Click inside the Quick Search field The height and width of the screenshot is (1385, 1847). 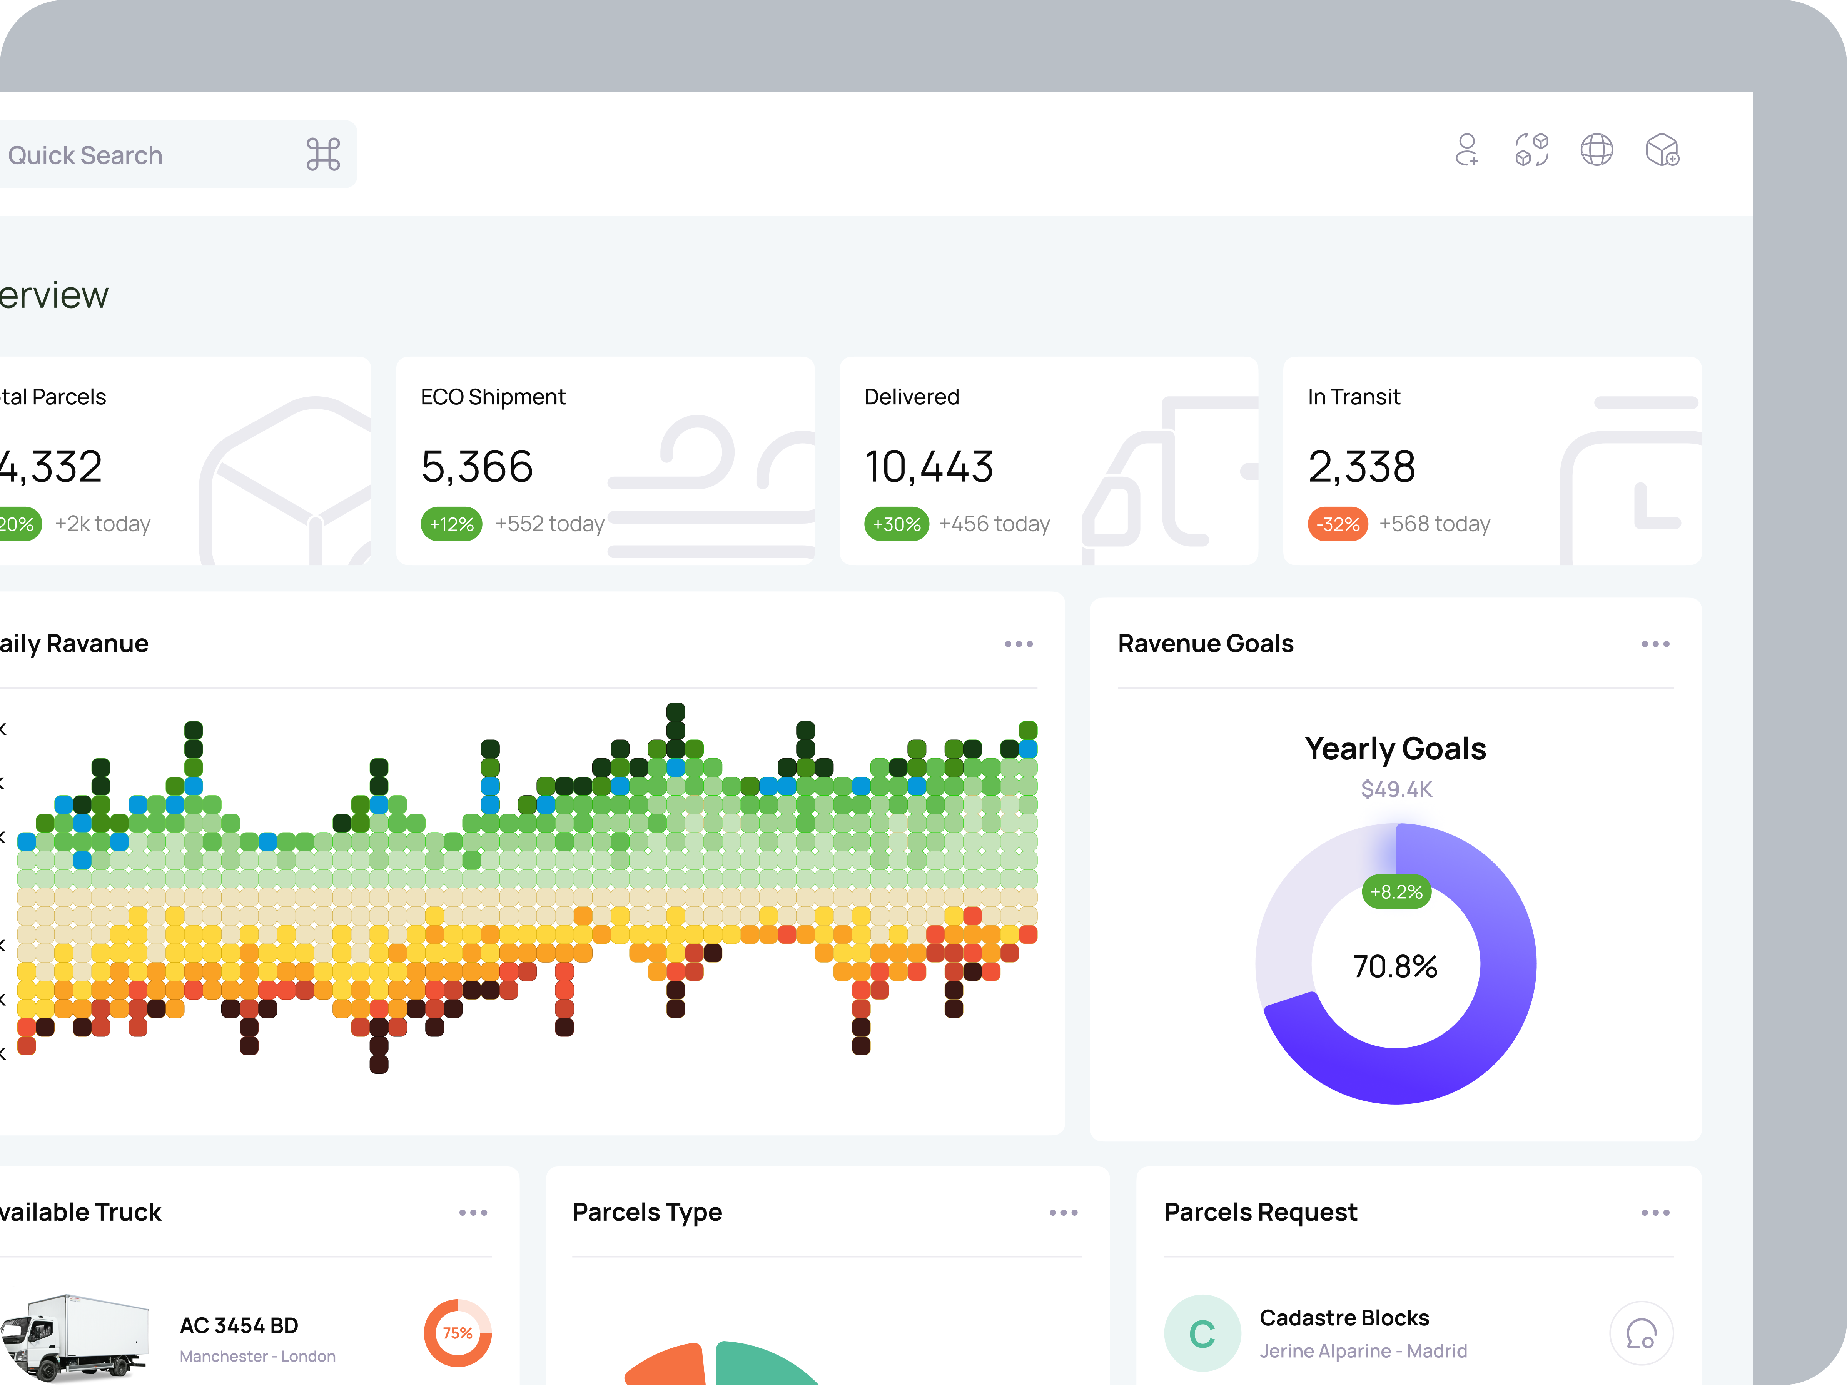point(125,154)
